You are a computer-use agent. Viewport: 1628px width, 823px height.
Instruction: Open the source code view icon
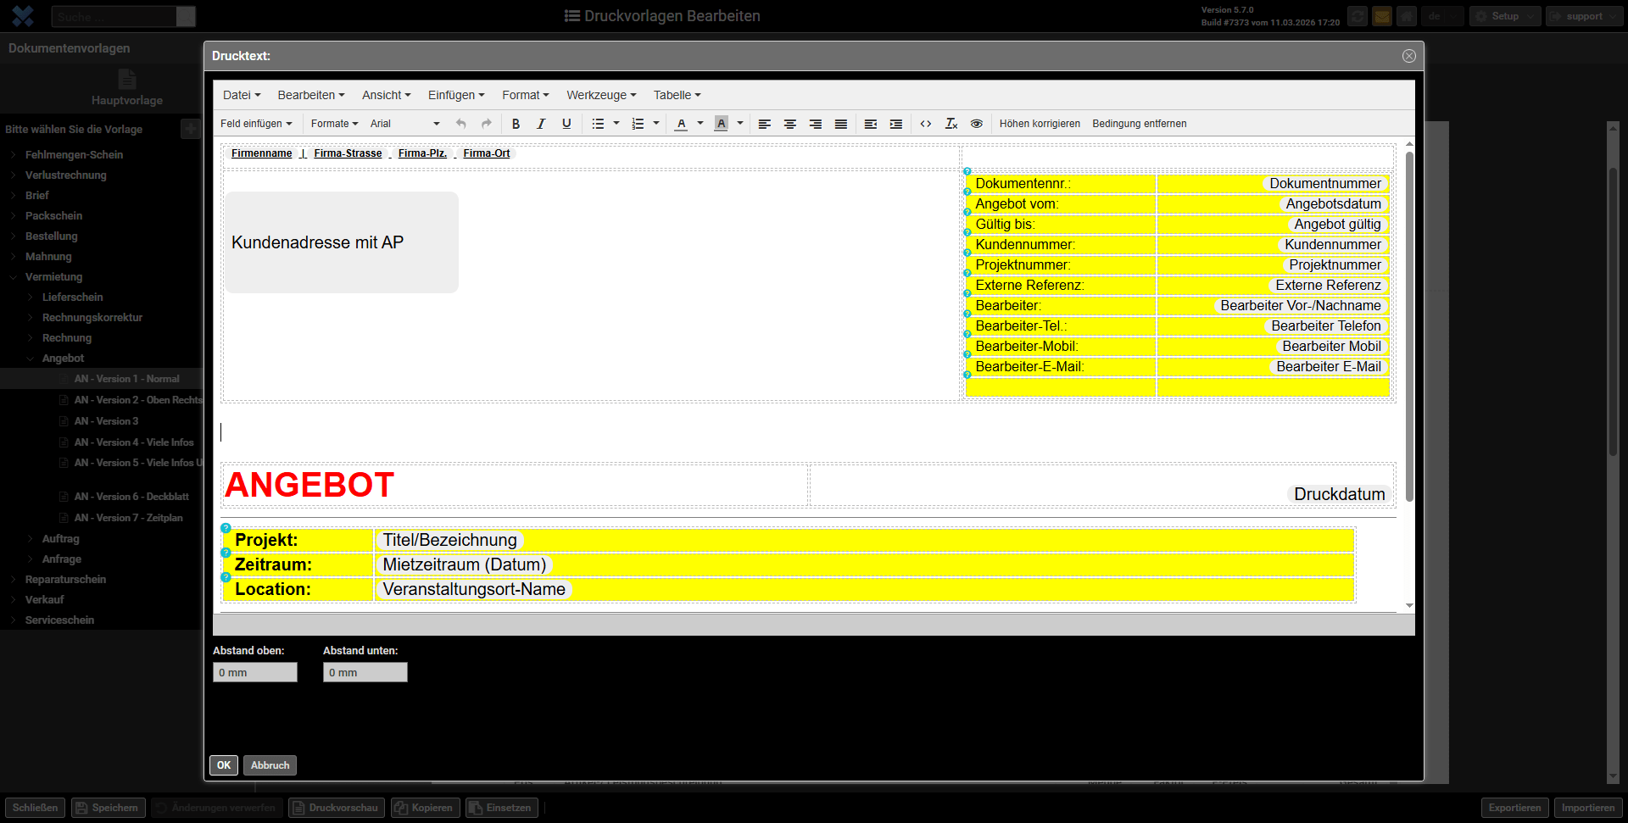click(x=926, y=124)
